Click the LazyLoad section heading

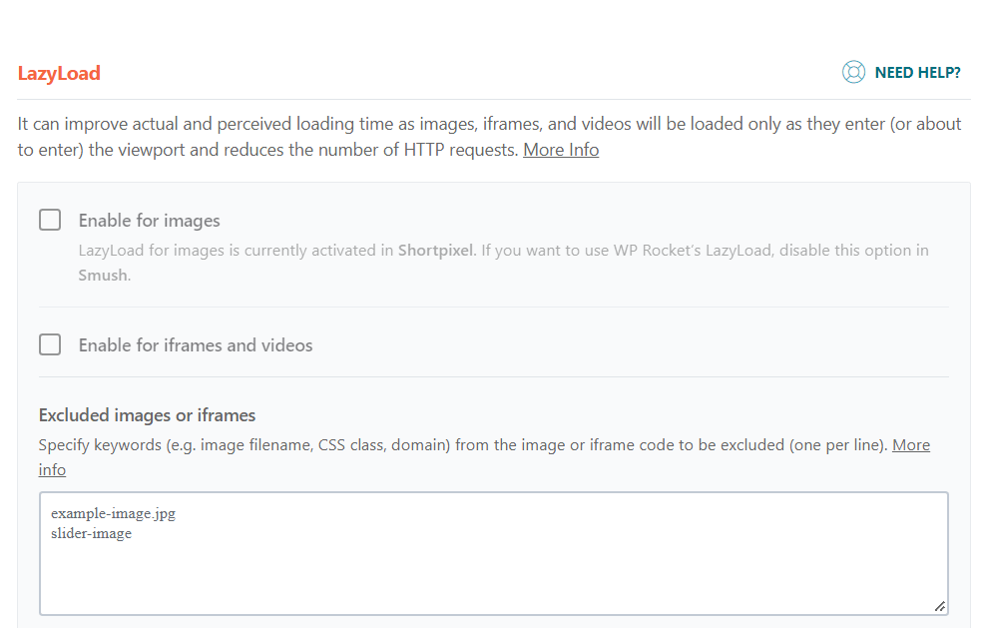[x=59, y=74]
